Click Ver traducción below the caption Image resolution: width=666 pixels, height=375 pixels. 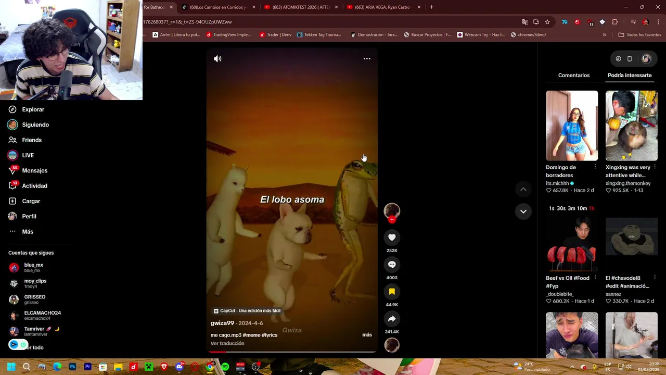coord(227,344)
